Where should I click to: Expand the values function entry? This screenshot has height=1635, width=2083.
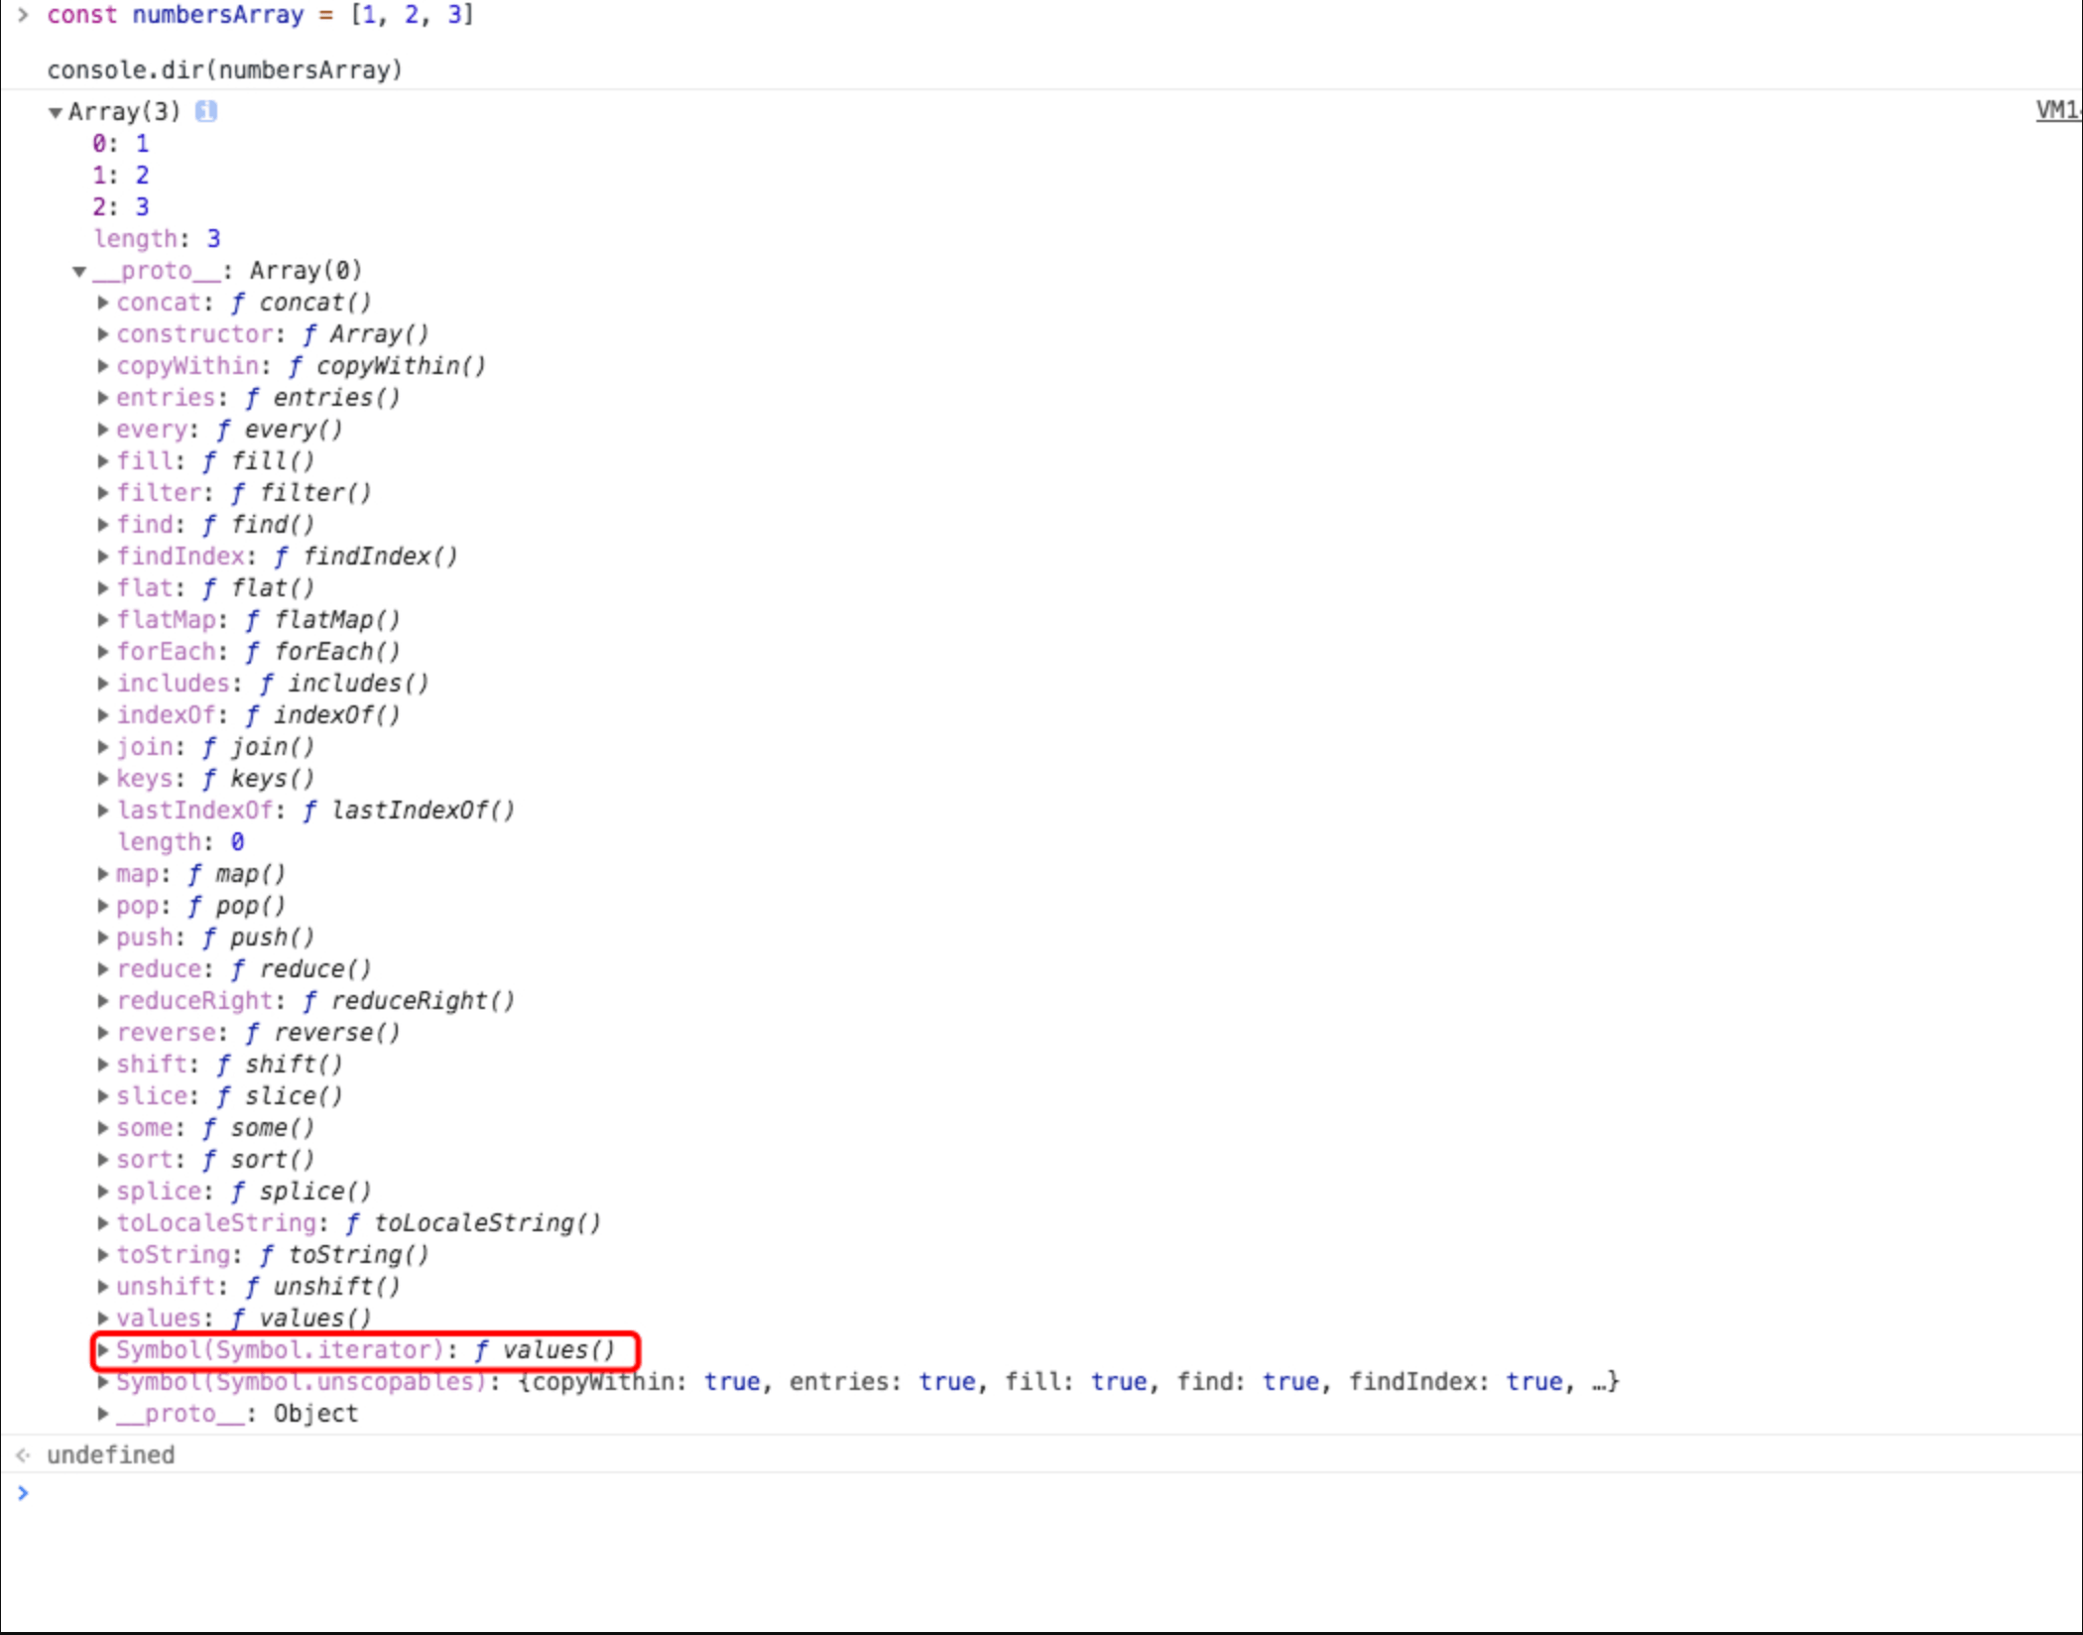tap(103, 1319)
